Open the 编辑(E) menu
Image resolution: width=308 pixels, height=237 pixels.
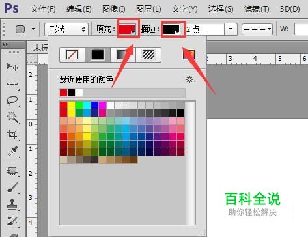79,9
